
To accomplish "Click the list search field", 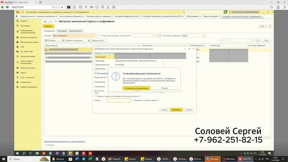I will [235, 40].
